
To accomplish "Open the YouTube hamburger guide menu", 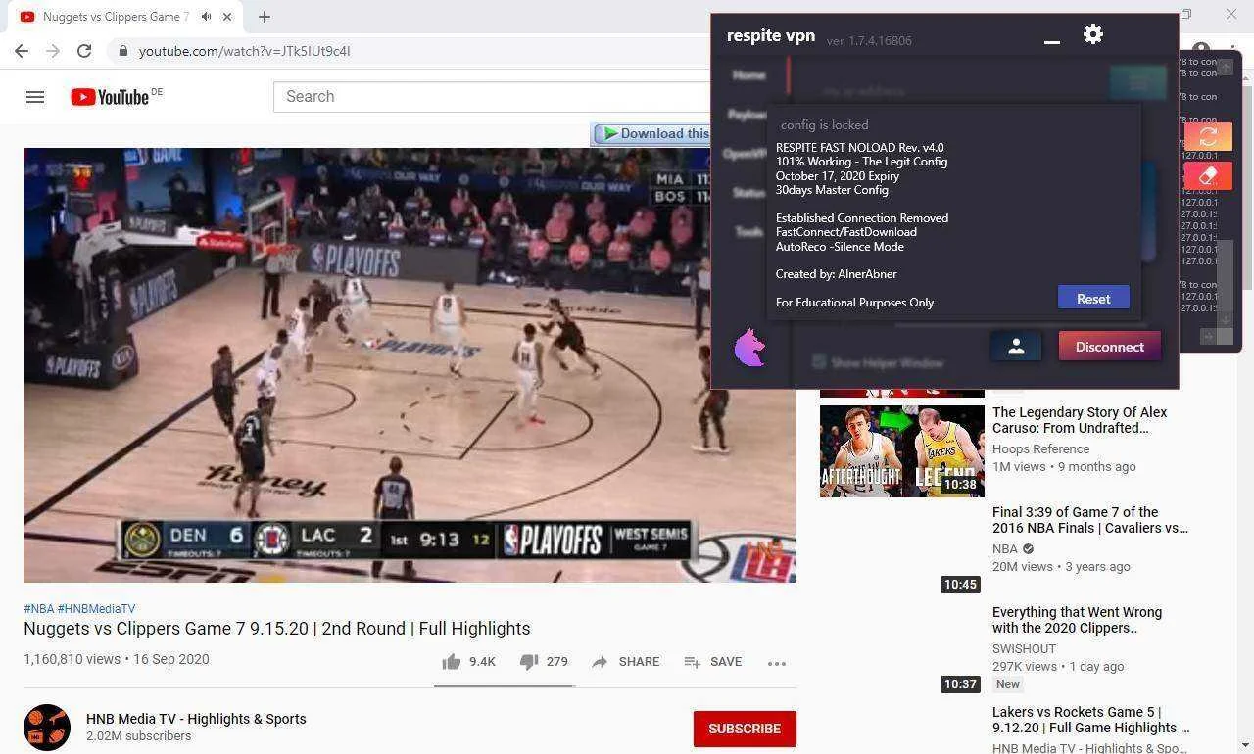I will point(35,97).
